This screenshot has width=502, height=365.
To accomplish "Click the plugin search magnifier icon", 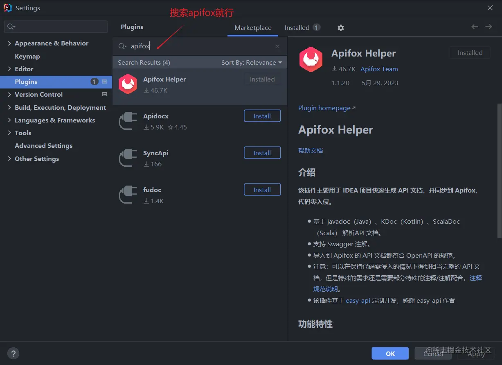I will pos(122,46).
